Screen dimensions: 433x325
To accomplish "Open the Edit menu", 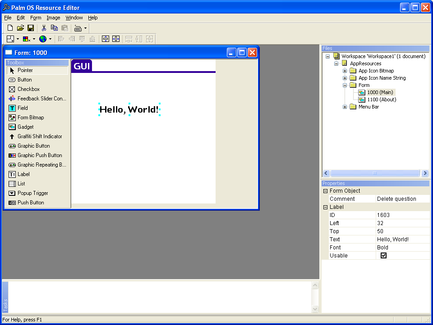I will coord(21,18).
